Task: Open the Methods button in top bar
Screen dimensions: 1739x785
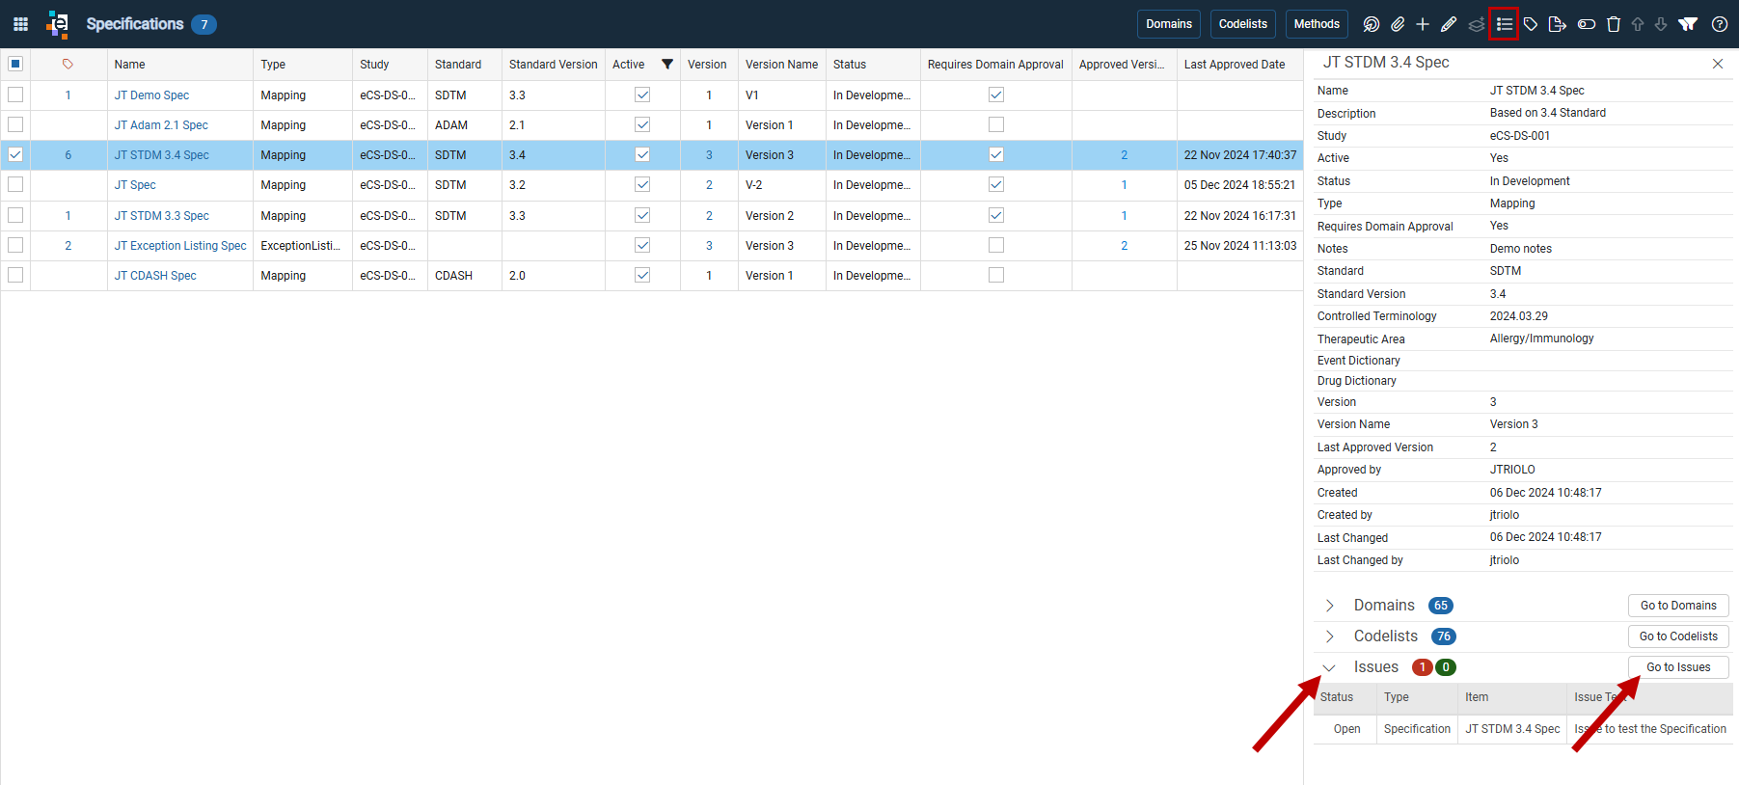Action: (1317, 24)
